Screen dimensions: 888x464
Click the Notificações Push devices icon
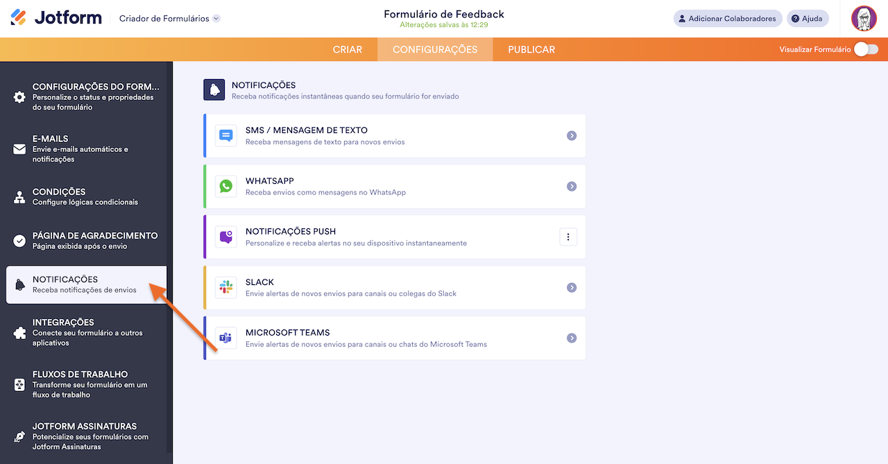tap(225, 237)
